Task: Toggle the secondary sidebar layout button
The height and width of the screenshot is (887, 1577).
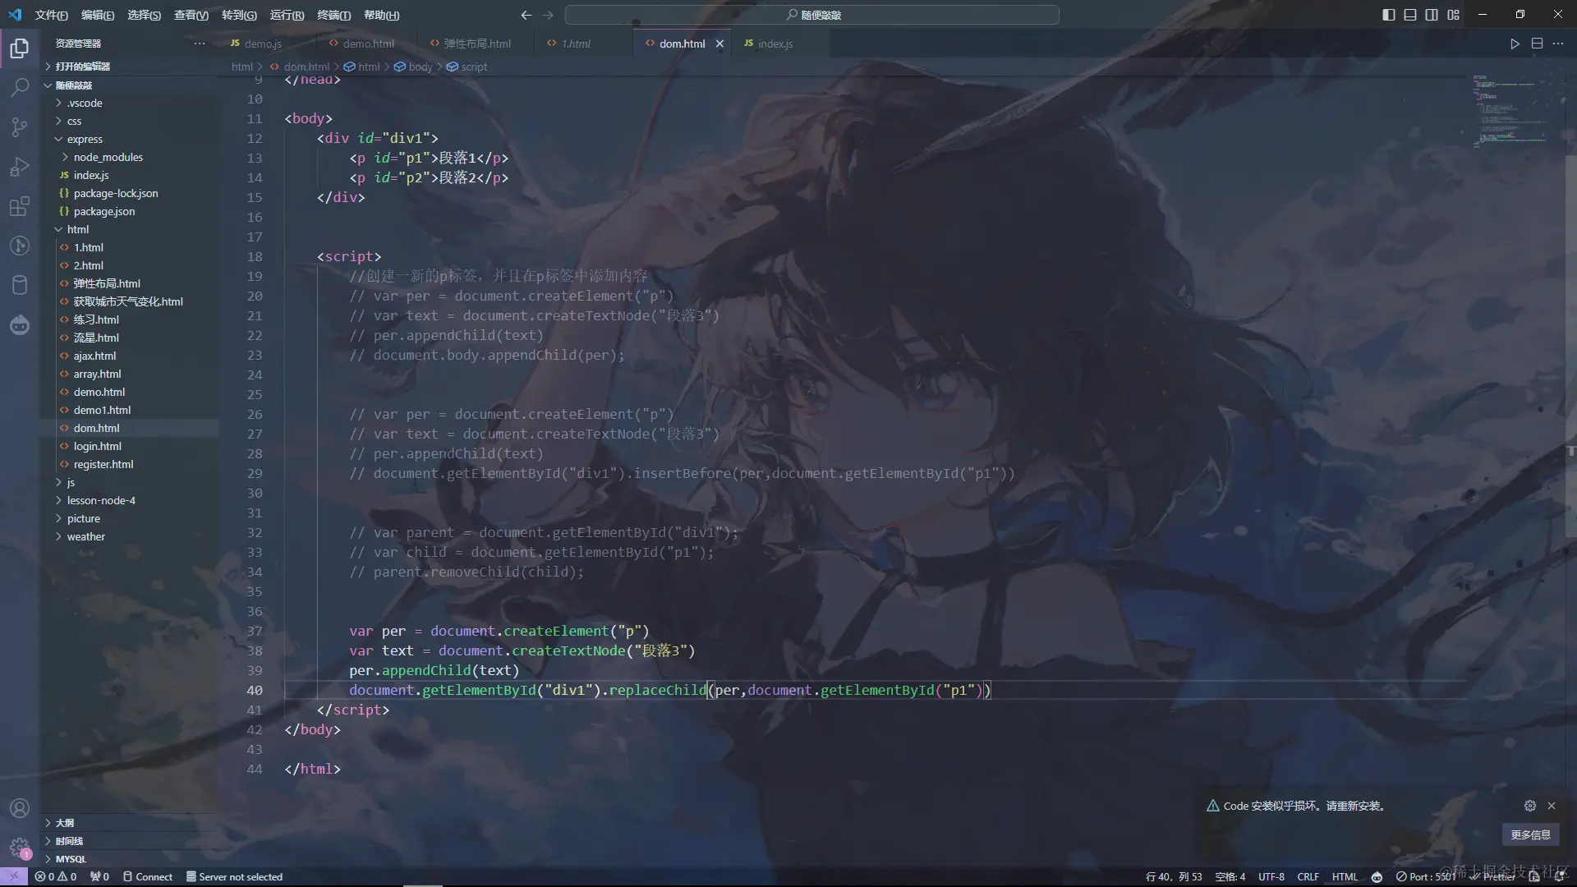Action: point(1432,15)
